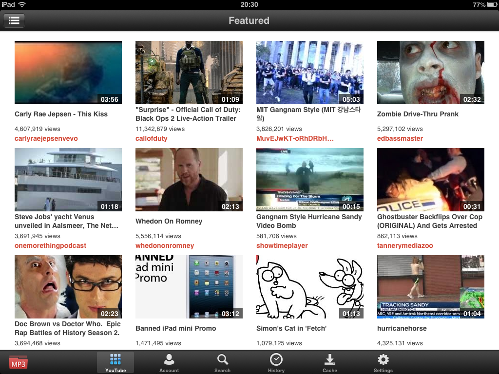Open channel tannerymediazoo
This screenshot has width=499, height=374.
(x=405, y=245)
